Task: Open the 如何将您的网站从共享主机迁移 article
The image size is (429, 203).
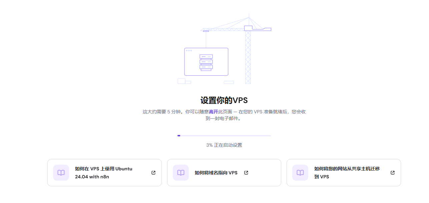Action: (x=347, y=173)
